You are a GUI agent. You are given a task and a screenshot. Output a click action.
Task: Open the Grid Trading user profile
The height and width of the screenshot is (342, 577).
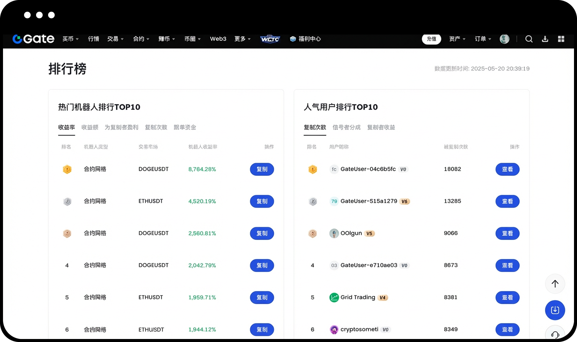tap(358, 297)
